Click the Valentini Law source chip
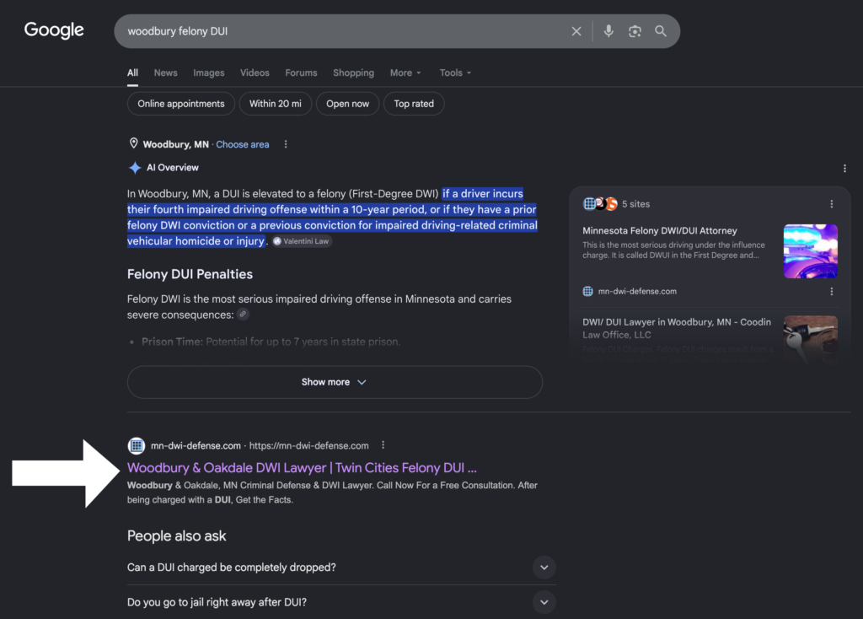 pyautogui.click(x=302, y=241)
